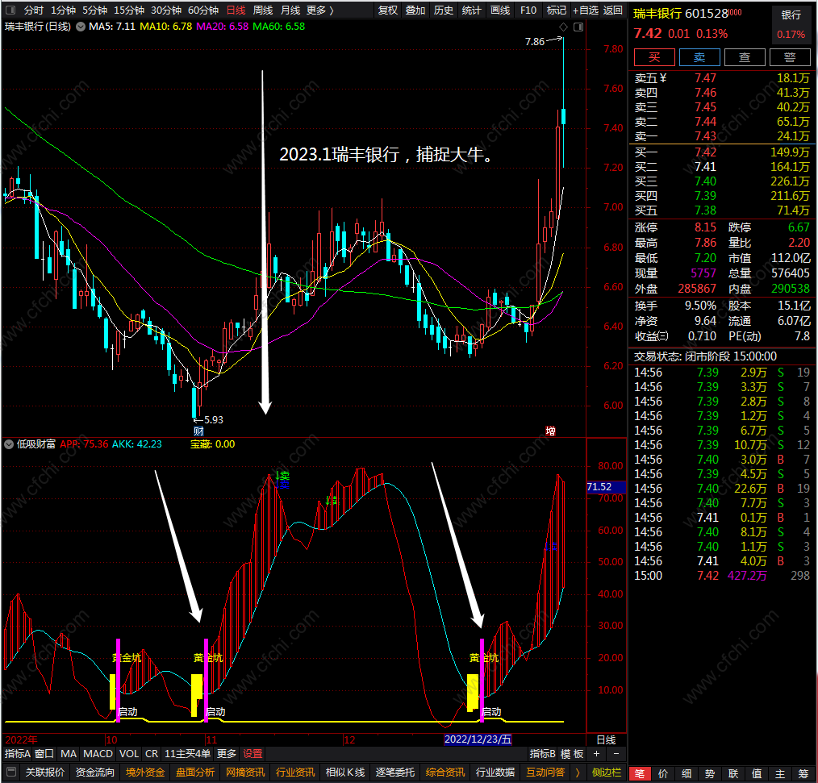This screenshot has width=818, height=783.
Task: Click the blue 卖 sell button
Action: pos(699,57)
